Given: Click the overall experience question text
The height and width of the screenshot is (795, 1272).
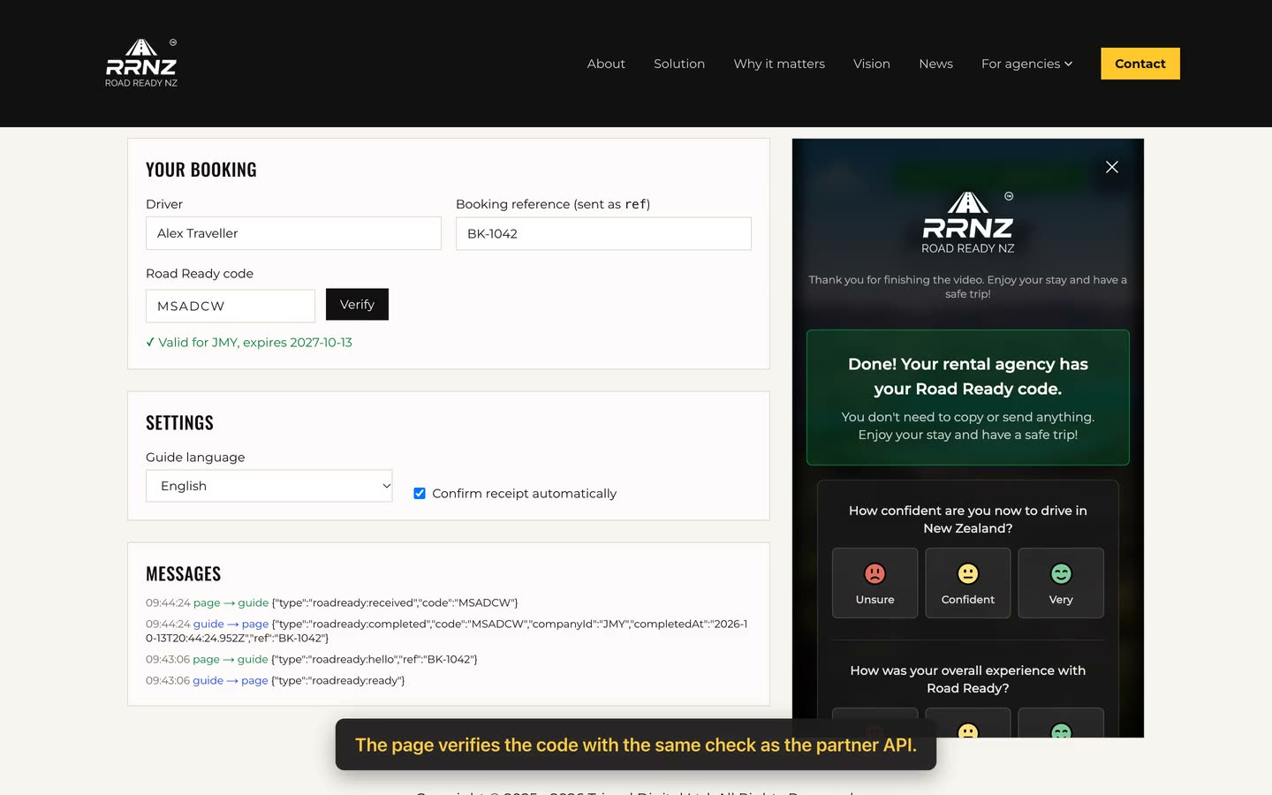Looking at the screenshot, I should tap(968, 679).
